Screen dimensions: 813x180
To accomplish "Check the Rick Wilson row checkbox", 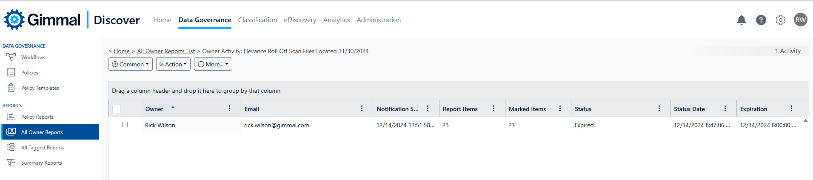I will [125, 125].
